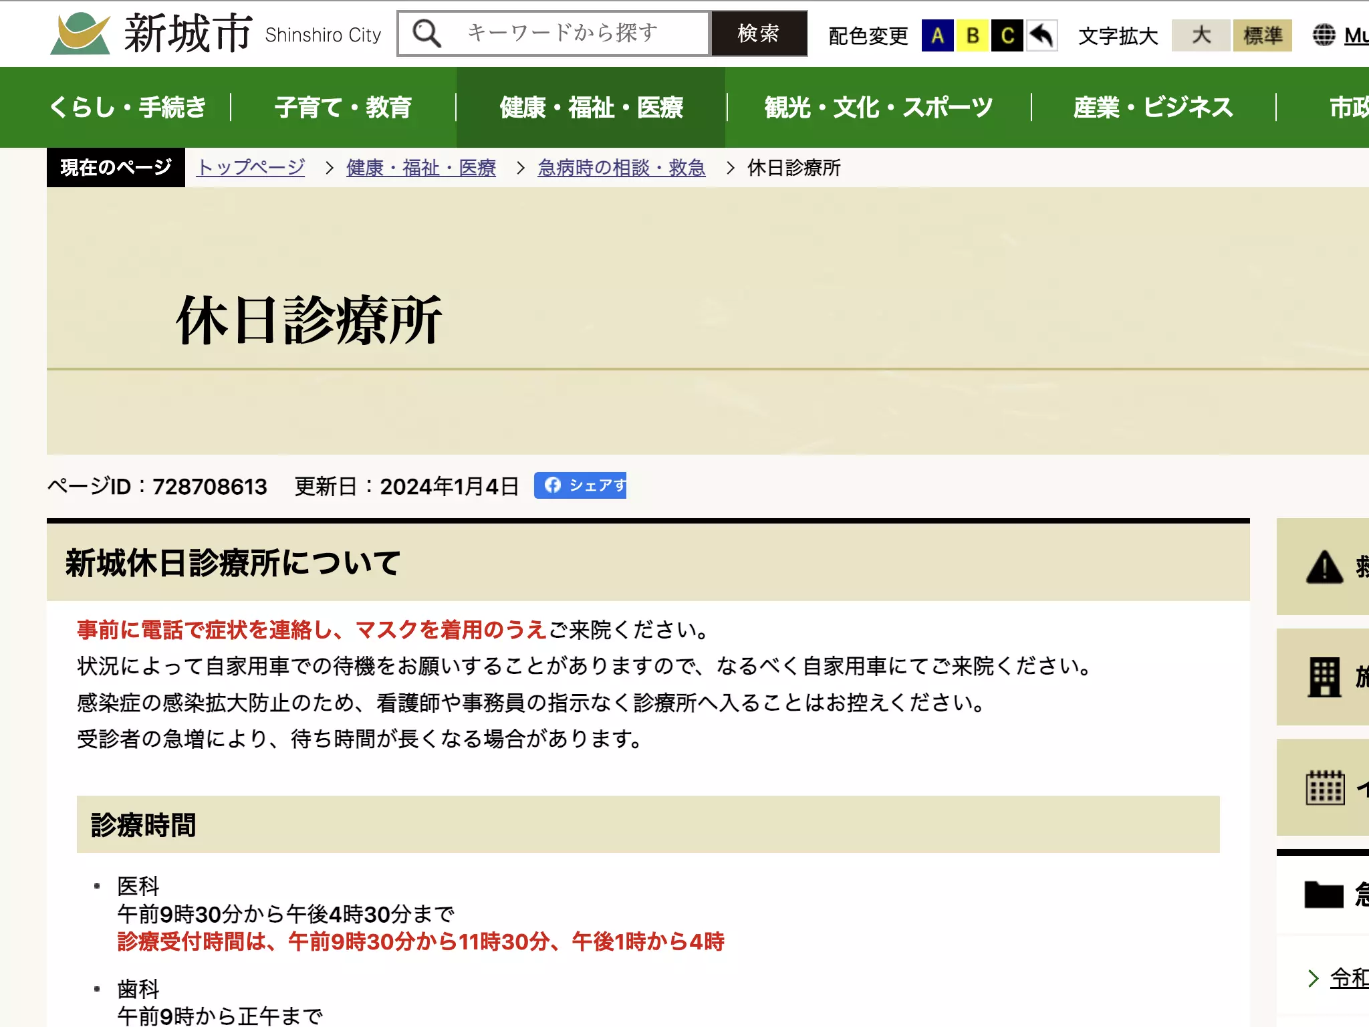The height and width of the screenshot is (1027, 1369).
Task: Click the calendar events sidebar icon
Action: pyautogui.click(x=1325, y=788)
